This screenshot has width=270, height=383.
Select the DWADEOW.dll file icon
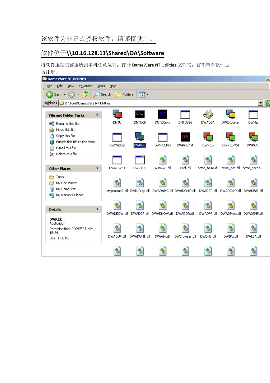(117, 205)
